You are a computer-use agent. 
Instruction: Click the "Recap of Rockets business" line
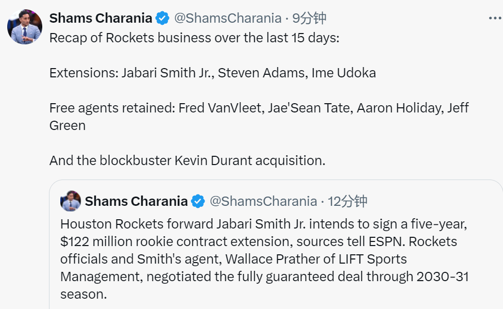(x=194, y=38)
